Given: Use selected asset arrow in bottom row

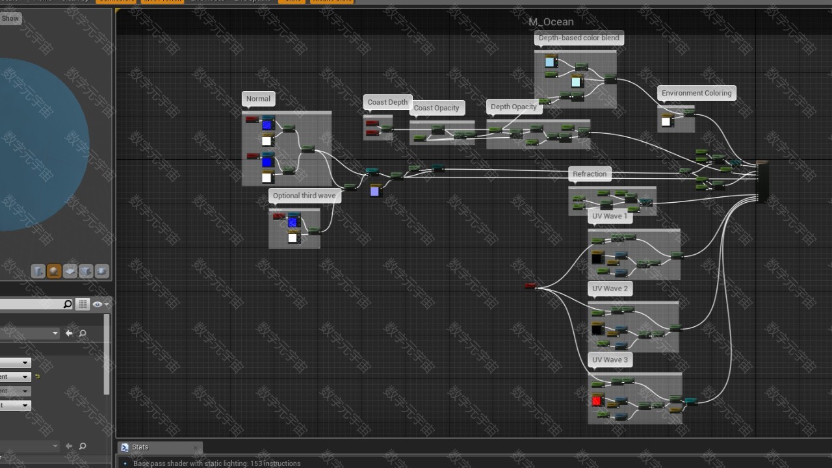Looking at the screenshot, I should 69,447.
